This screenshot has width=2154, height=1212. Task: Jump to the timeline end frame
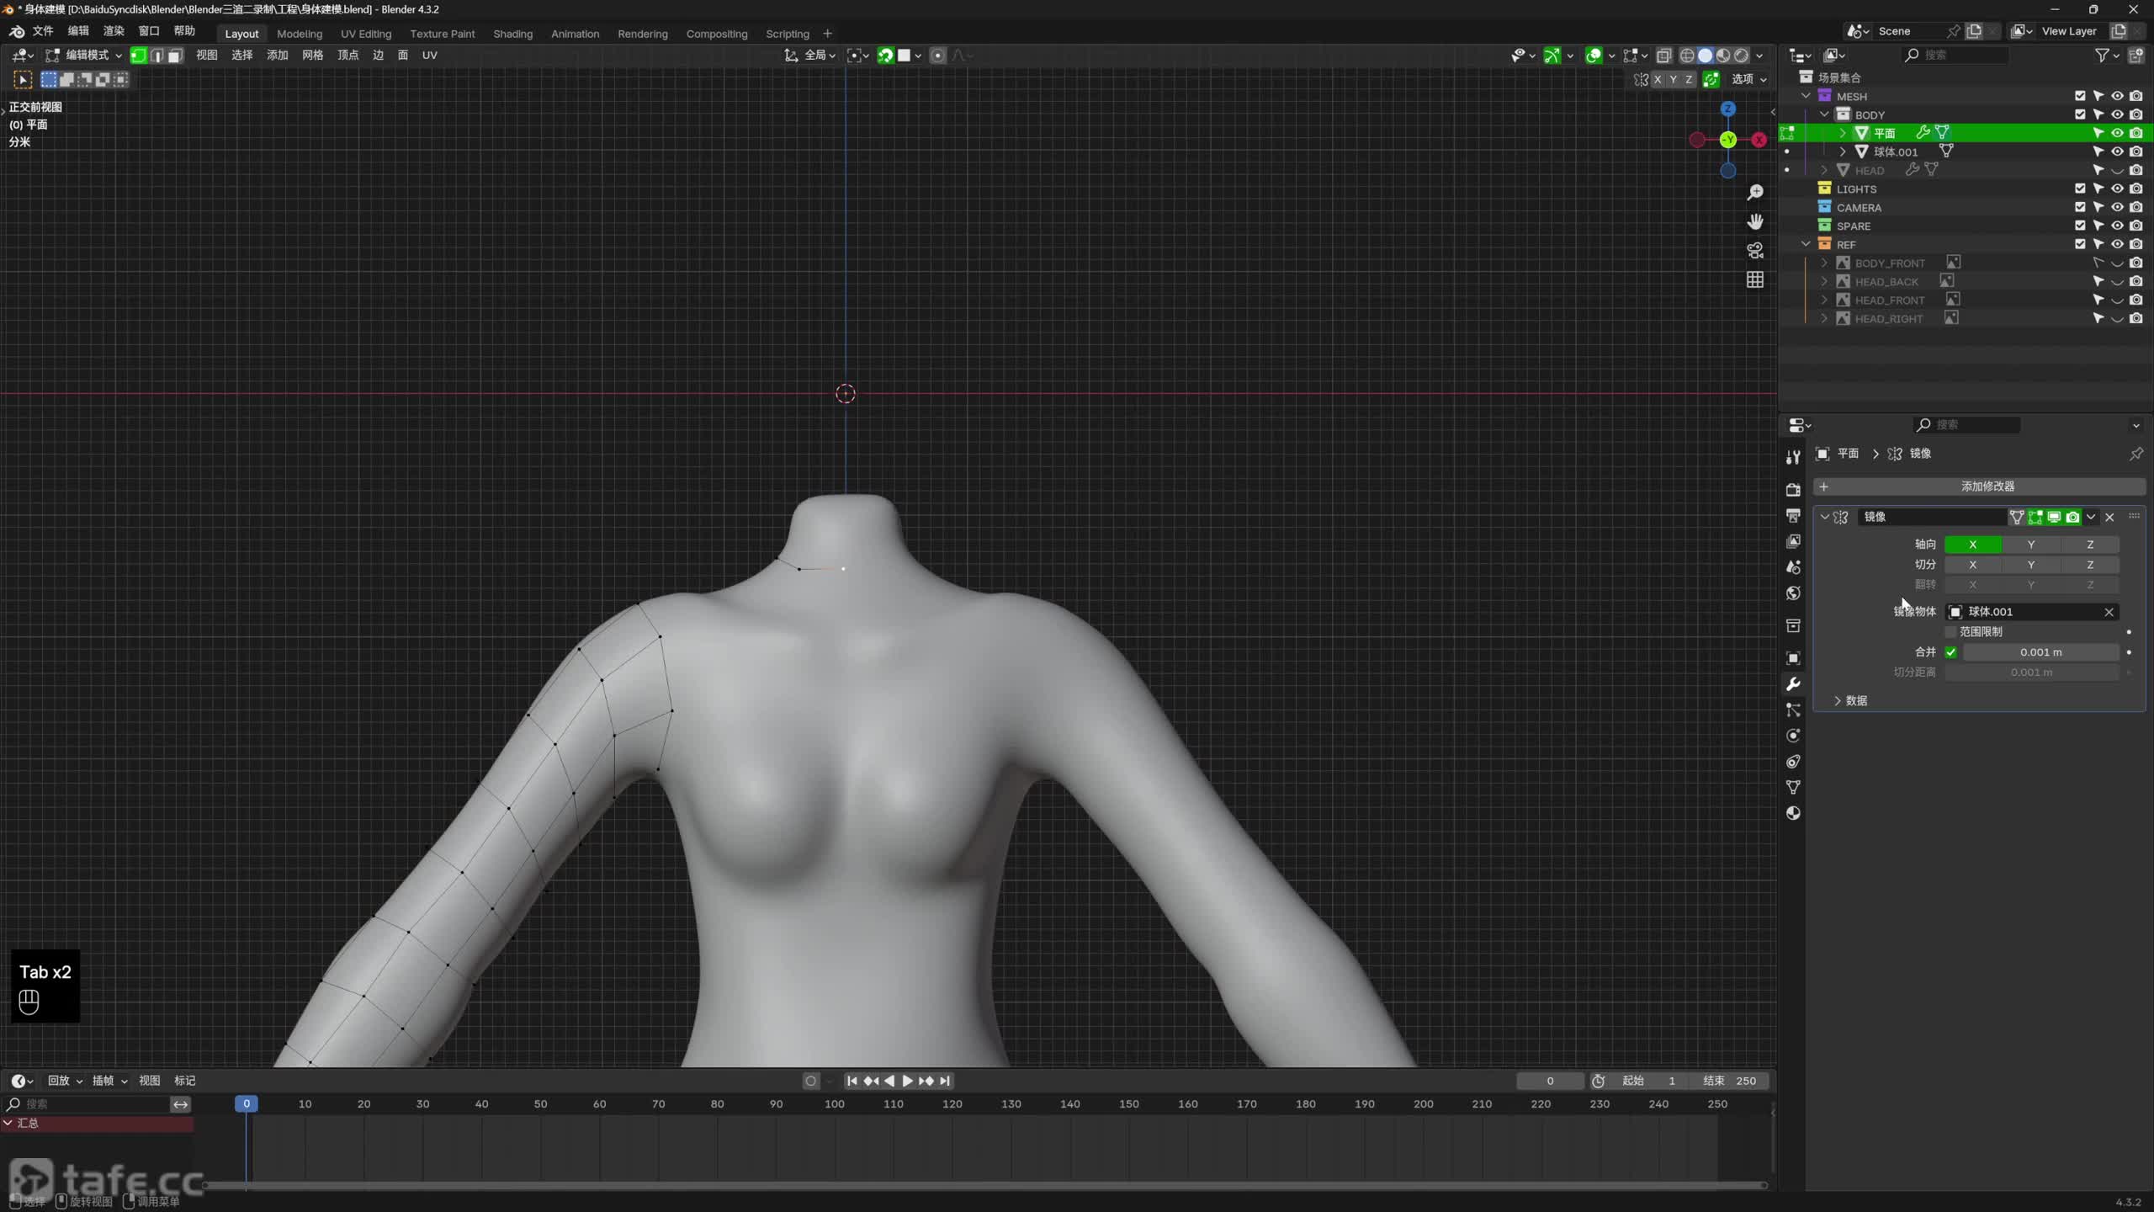945,1081
